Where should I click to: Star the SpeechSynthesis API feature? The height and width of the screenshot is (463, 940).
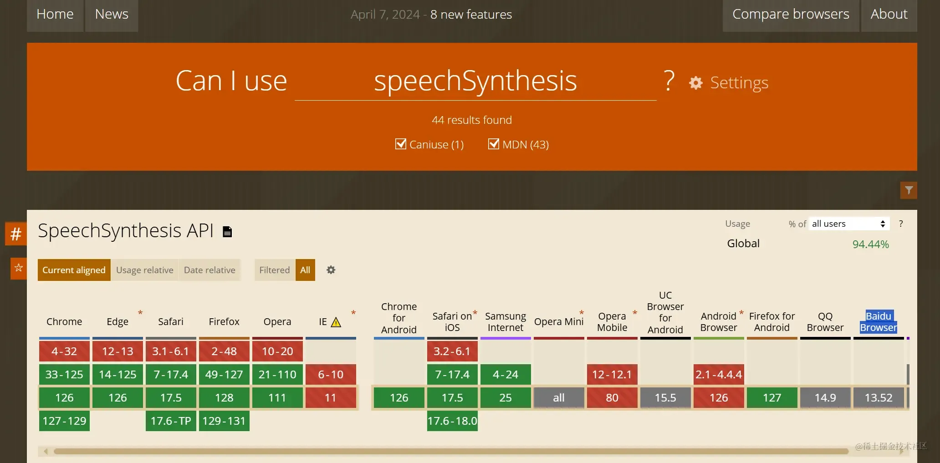[19, 268]
